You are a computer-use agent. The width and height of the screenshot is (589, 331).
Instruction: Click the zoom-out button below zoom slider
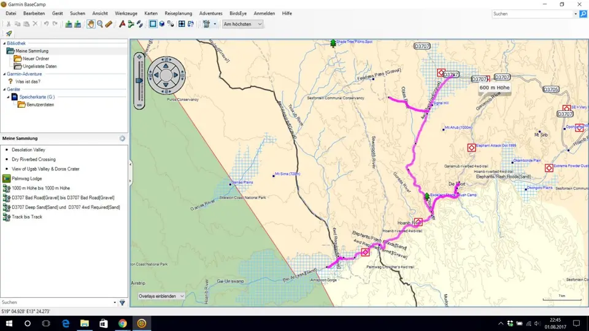point(139,105)
